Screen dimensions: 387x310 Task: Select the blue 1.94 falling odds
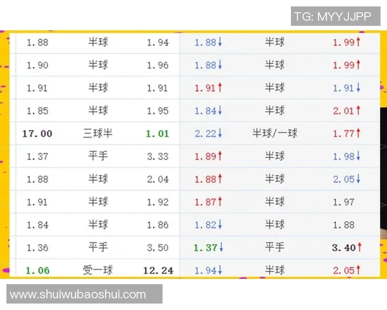[x=208, y=270]
